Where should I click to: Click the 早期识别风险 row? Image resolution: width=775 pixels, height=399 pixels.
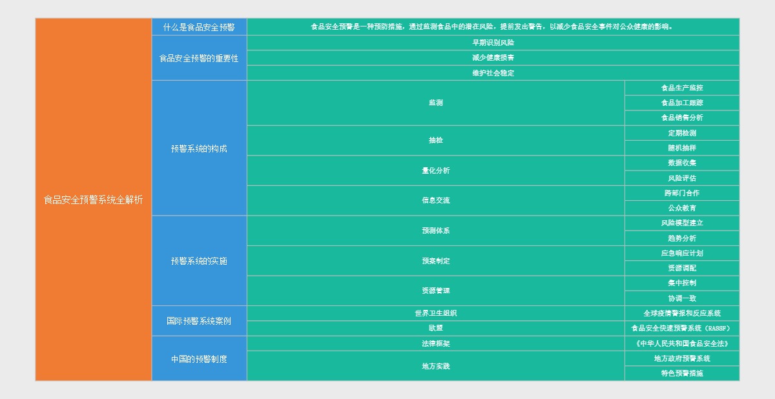tap(493, 43)
